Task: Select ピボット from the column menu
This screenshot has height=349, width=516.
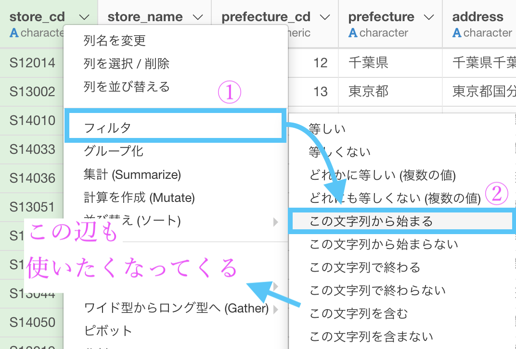Action: tap(108, 331)
